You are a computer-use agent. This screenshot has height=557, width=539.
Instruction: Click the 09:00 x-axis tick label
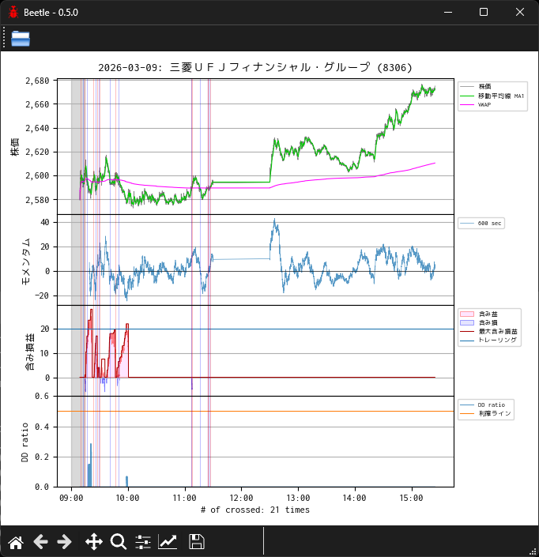(x=71, y=498)
